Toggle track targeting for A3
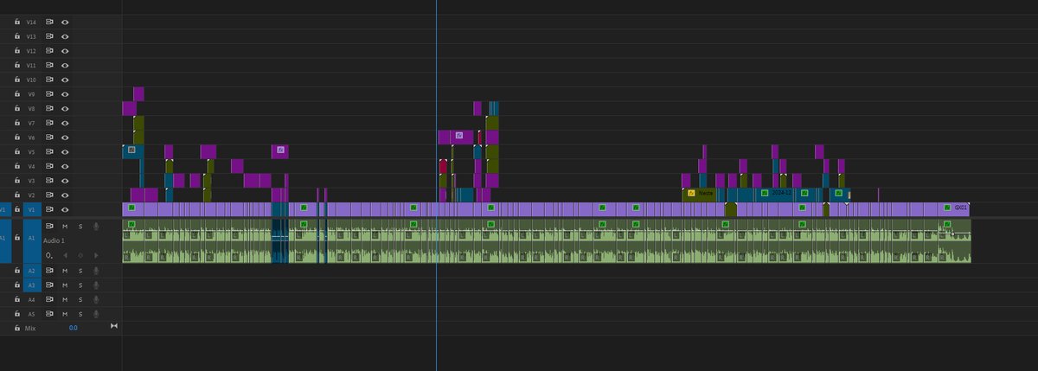1038x371 pixels. coord(32,285)
